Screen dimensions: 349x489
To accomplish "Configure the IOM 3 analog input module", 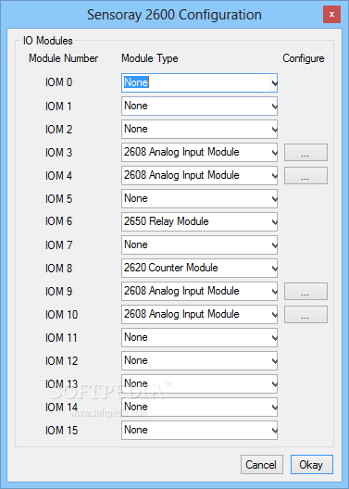I will 305,152.
